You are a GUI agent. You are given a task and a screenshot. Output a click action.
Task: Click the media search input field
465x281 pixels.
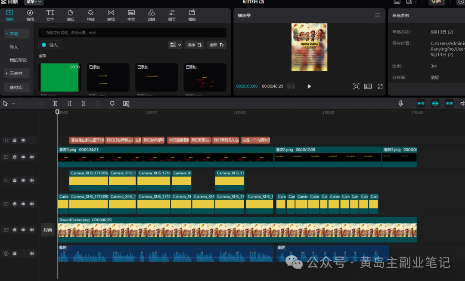[x=133, y=33]
